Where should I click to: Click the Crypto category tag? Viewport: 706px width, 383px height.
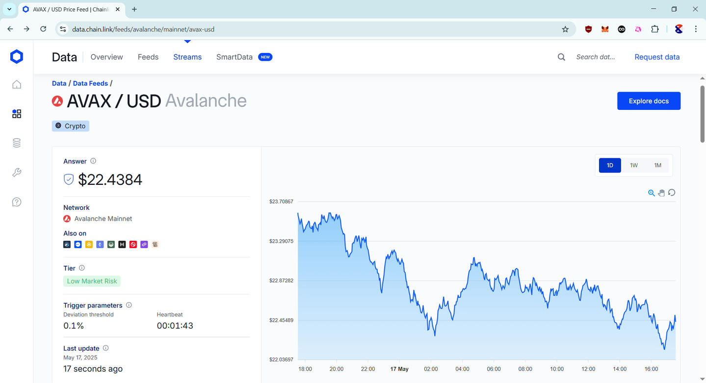(x=71, y=126)
